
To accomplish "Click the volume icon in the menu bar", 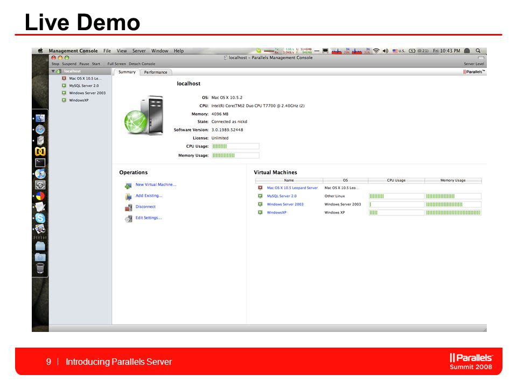I will [x=386, y=51].
